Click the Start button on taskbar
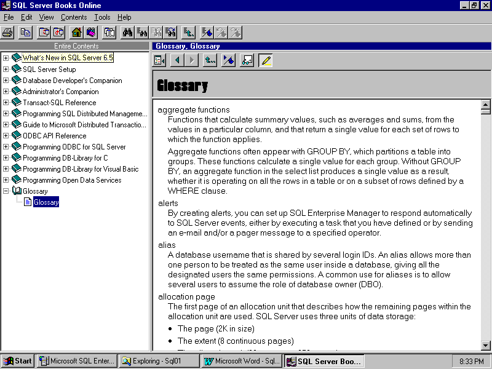The height and width of the screenshot is (369, 492). (18, 361)
